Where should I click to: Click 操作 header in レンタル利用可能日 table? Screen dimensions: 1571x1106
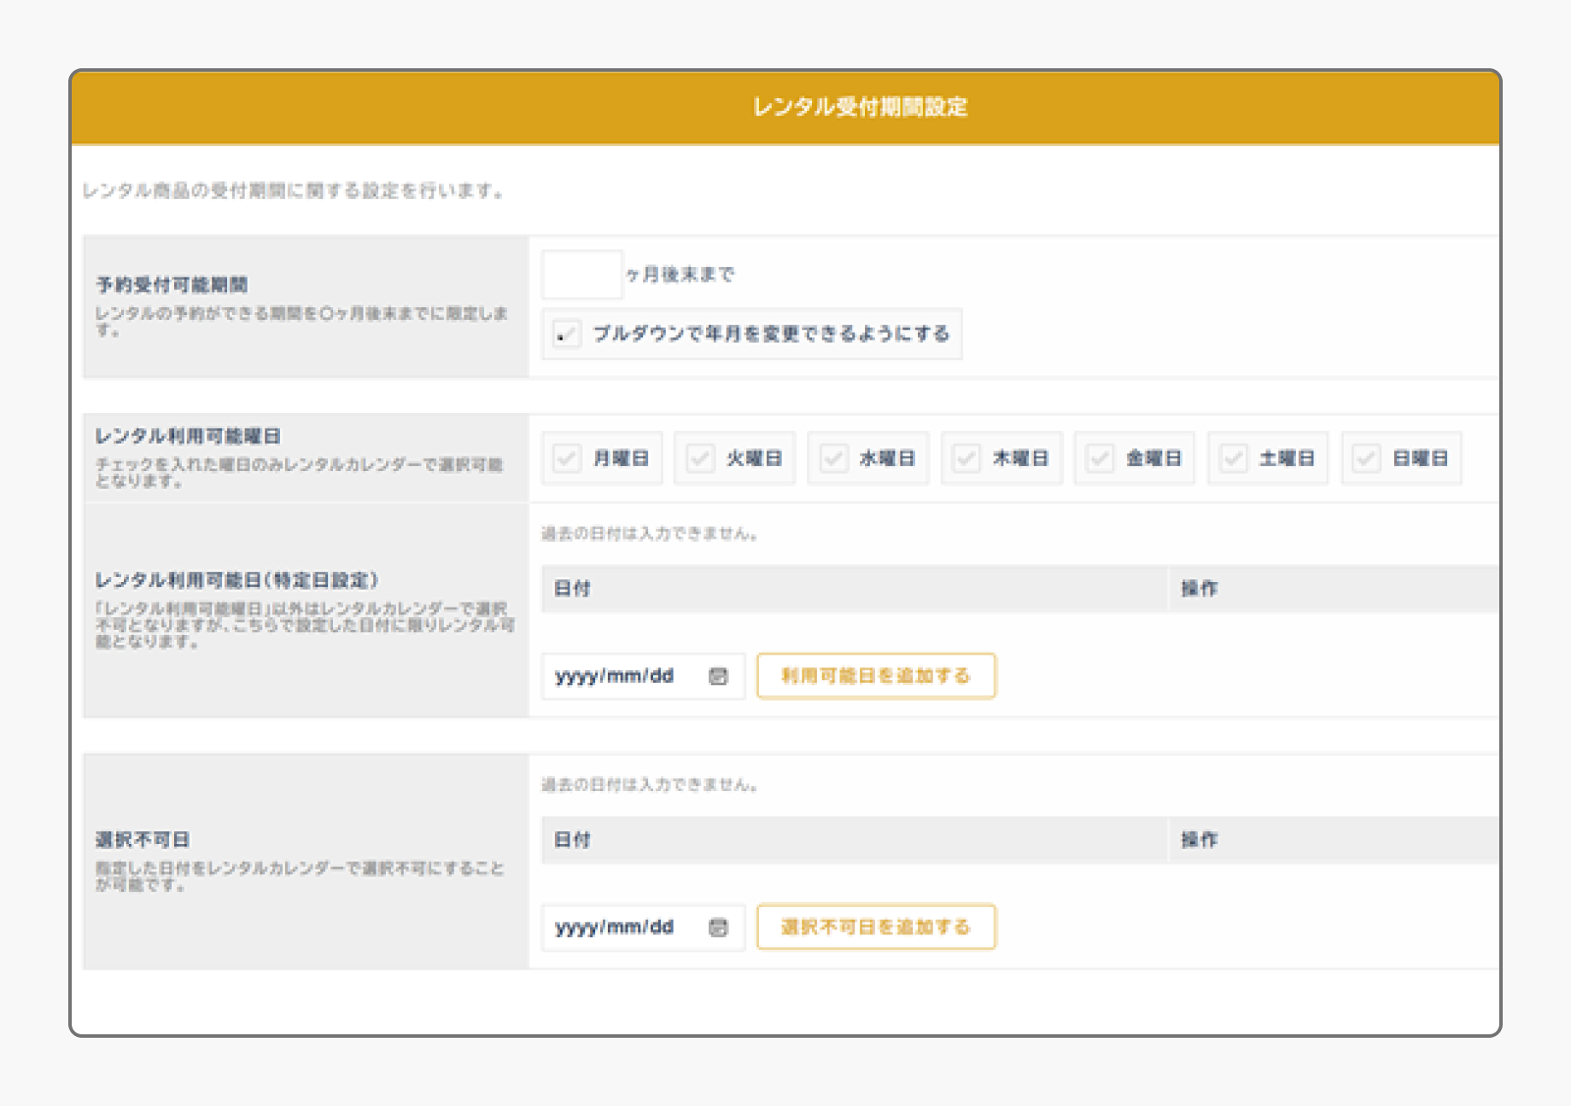click(1200, 589)
